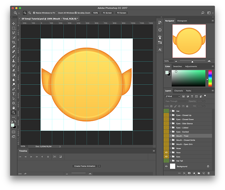
Task: Select the Crop tool
Action: click(x=14, y=42)
